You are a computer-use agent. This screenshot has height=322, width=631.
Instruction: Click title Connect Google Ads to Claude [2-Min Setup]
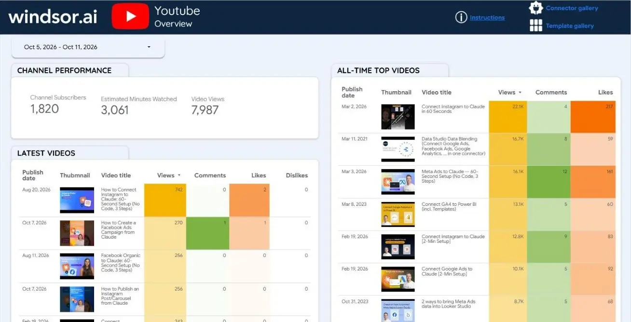point(447,271)
